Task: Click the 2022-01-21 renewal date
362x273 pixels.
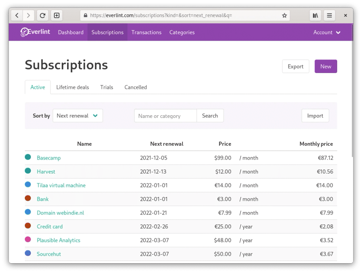Action: tap(153, 213)
